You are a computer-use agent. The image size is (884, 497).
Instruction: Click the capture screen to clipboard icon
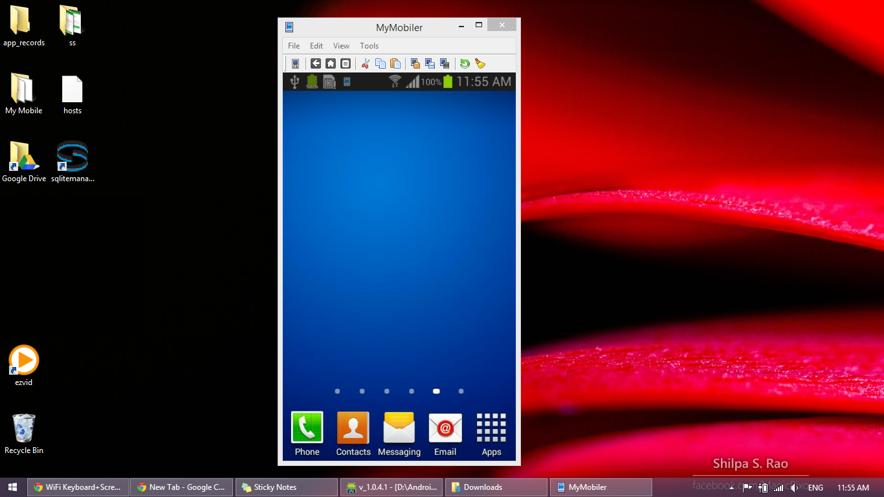click(x=415, y=63)
